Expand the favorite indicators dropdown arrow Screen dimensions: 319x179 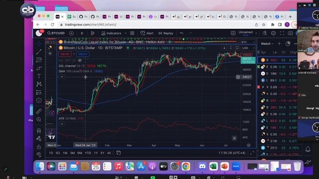(x=126, y=33)
